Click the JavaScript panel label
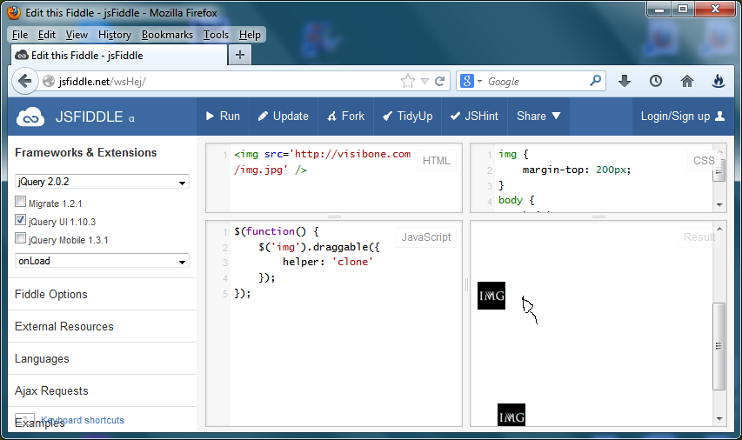 [x=426, y=237]
